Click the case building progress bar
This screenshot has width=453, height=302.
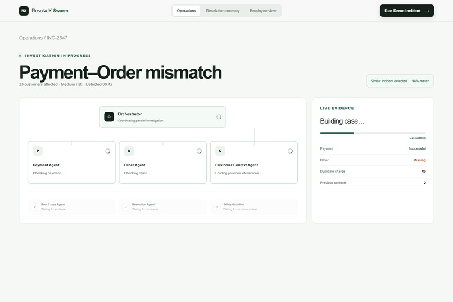(x=373, y=133)
